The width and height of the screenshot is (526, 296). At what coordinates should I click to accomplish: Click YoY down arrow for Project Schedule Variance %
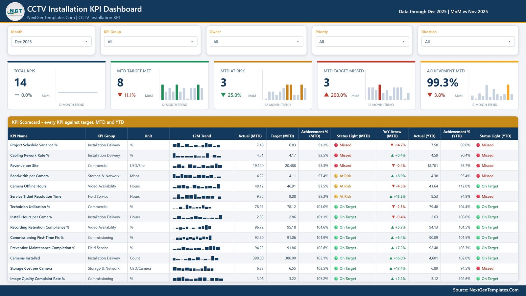coord(392,145)
